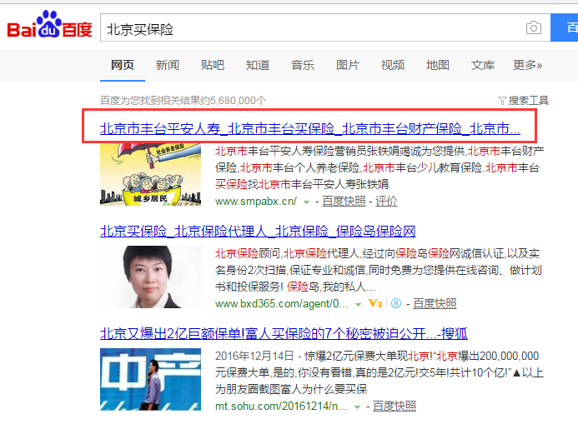Expand the 更多» menu

point(527,65)
